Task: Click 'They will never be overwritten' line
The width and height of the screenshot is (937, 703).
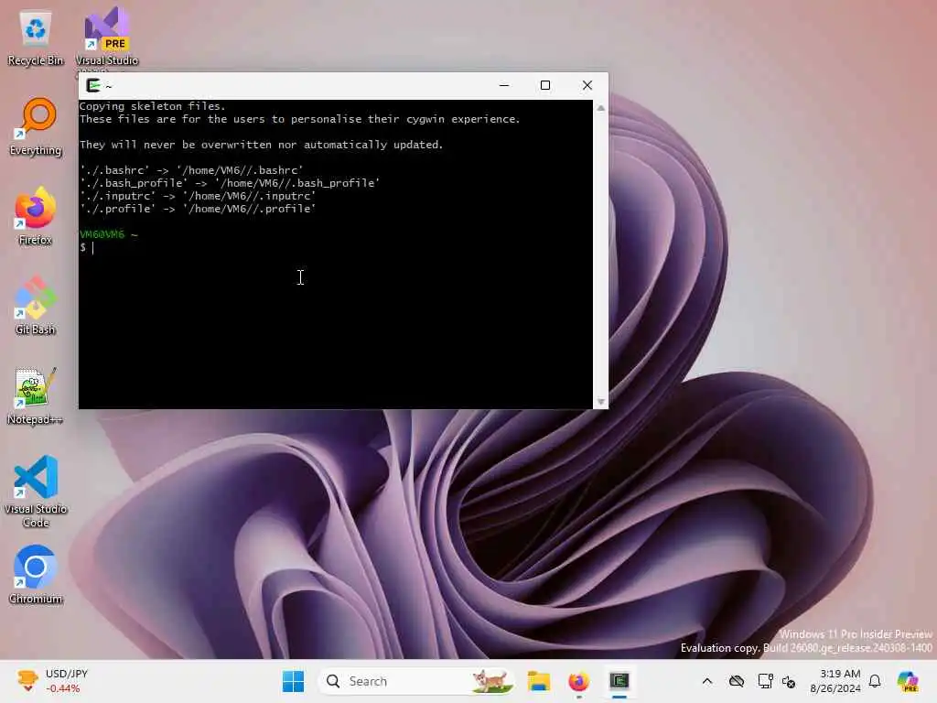Action: point(261,145)
